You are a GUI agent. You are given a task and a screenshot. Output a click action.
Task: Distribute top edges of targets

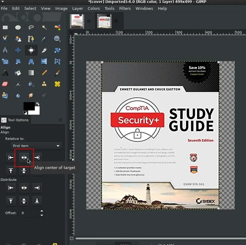point(11,201)
